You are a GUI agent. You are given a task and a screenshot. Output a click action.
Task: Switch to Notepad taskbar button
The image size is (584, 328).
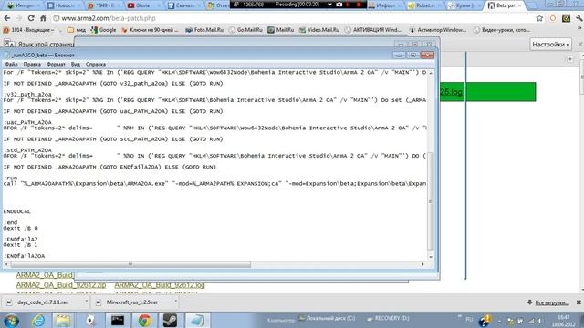pyautogui.click(x=197, y=320)
